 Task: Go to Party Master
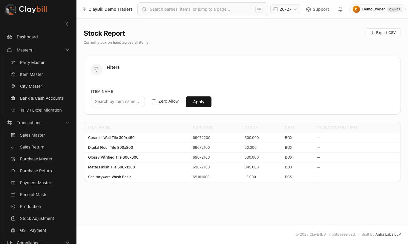tap(40, 62)
